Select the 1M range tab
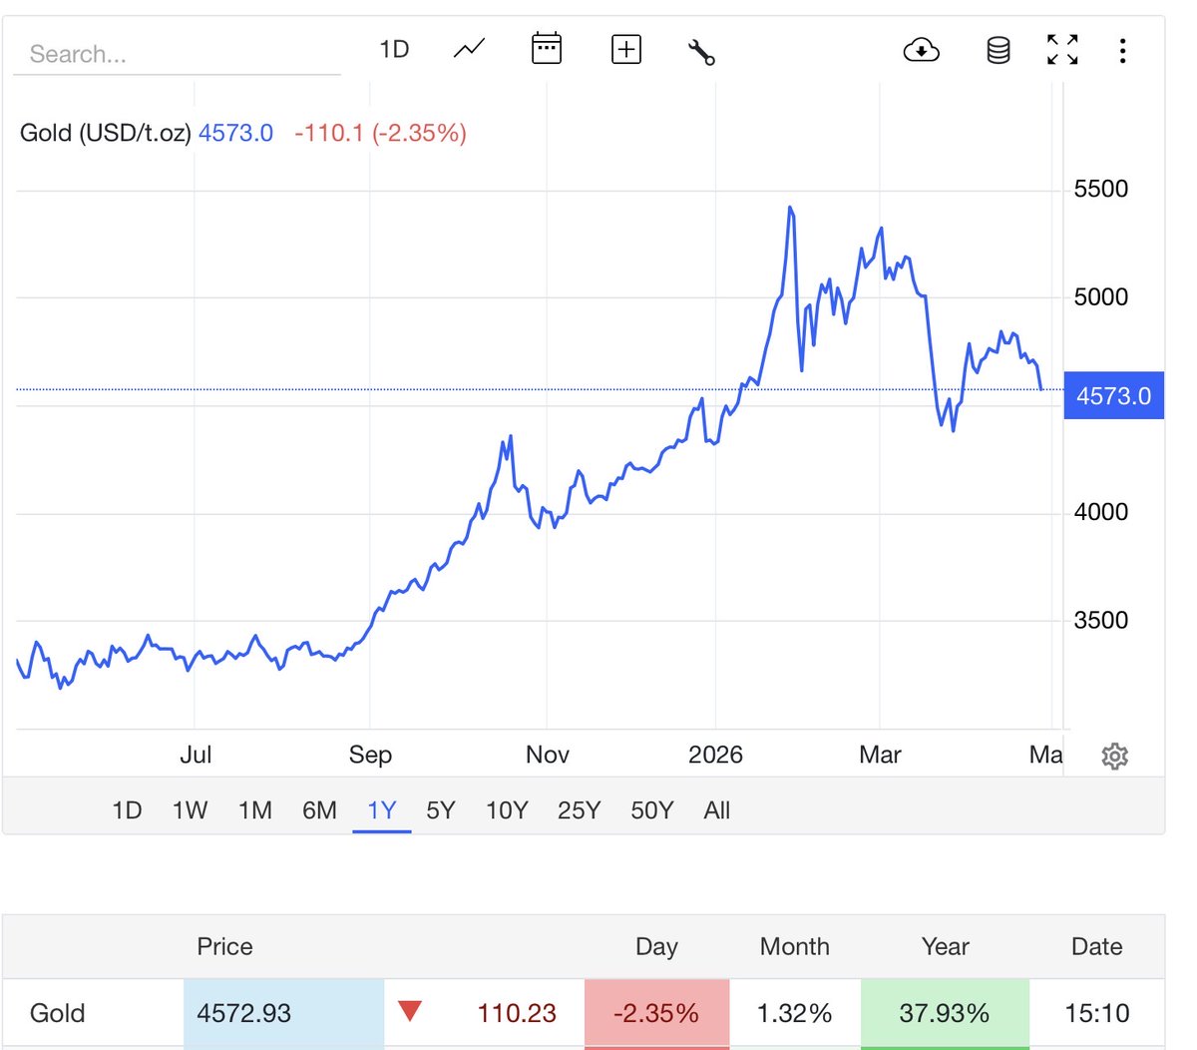The image size is (1197, 1050). pos(255,810)
